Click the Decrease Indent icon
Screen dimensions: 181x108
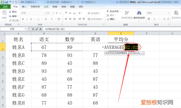coord(80,19)
